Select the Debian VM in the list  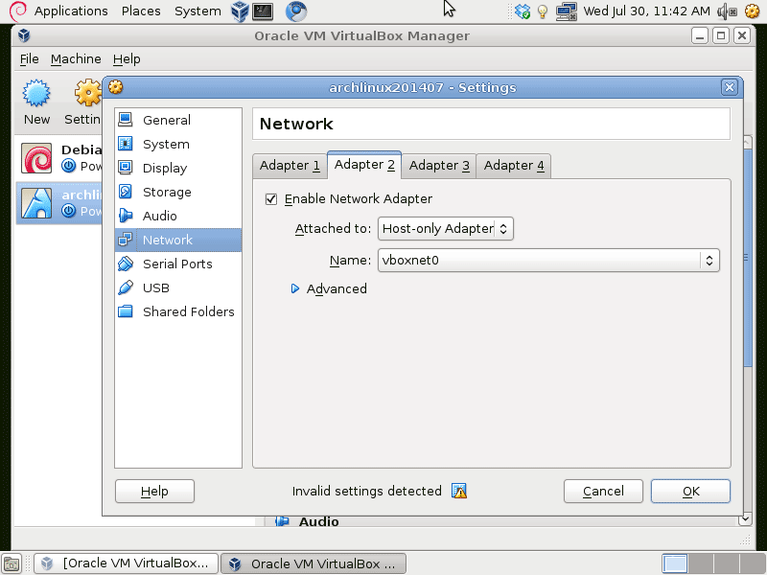point(59,158)
